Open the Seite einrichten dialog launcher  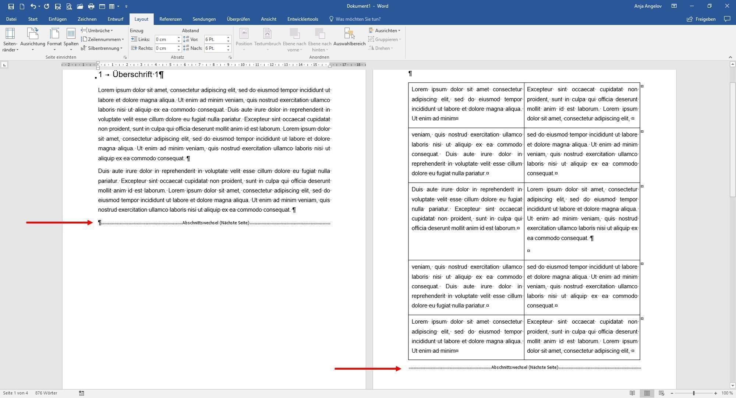click(x=125, y=57)
